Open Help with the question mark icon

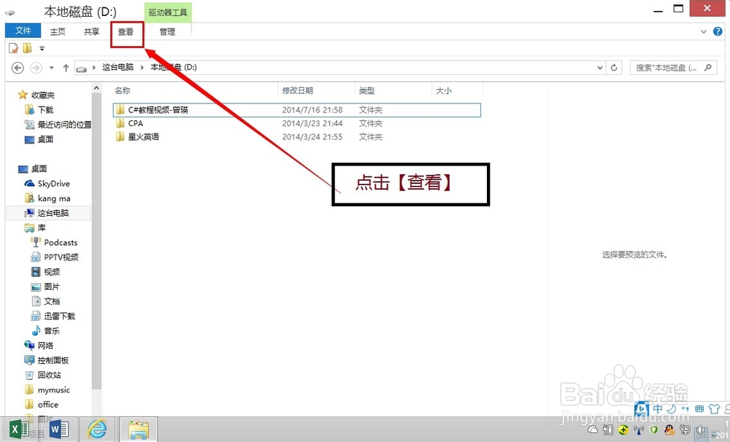718,31
